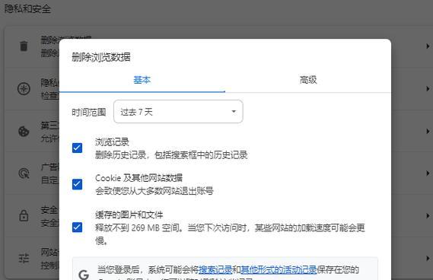The height and width of the screenshot is (280, 433).
Task: Open the 其他形式的活动记录 link
Action: (279, 269)
